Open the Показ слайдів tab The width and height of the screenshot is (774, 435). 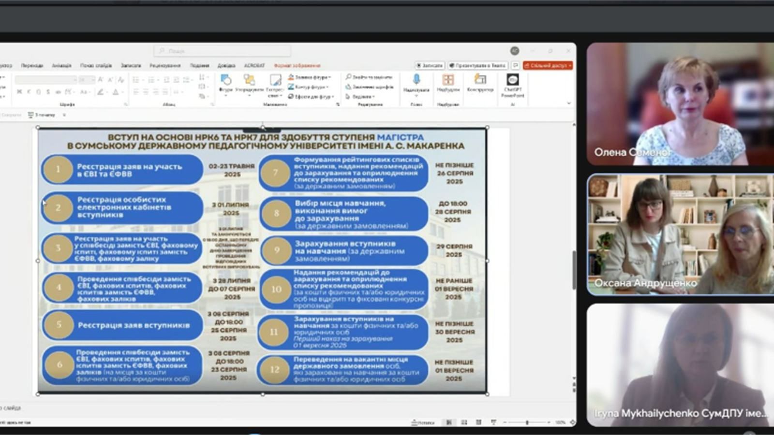(96, 65)
